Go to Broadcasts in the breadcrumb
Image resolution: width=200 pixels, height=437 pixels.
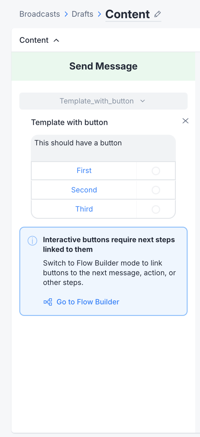pyautogui.click(x=40, y=14)
